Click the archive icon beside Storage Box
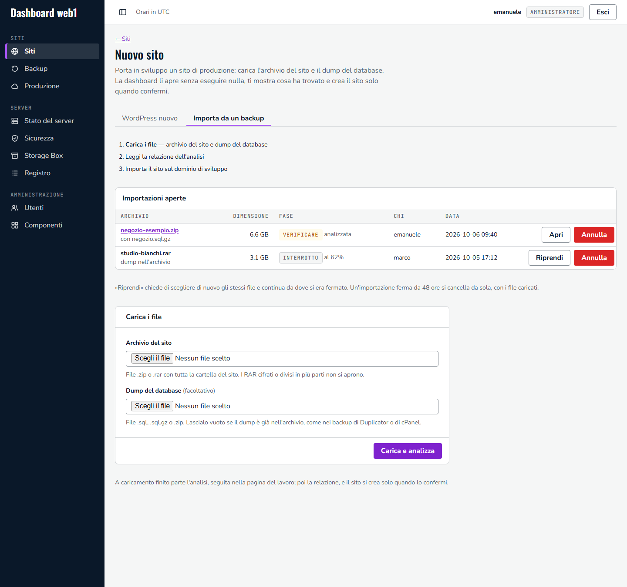Image resolution: width=627 pixels, height=587 pixels. click(15, 156)
